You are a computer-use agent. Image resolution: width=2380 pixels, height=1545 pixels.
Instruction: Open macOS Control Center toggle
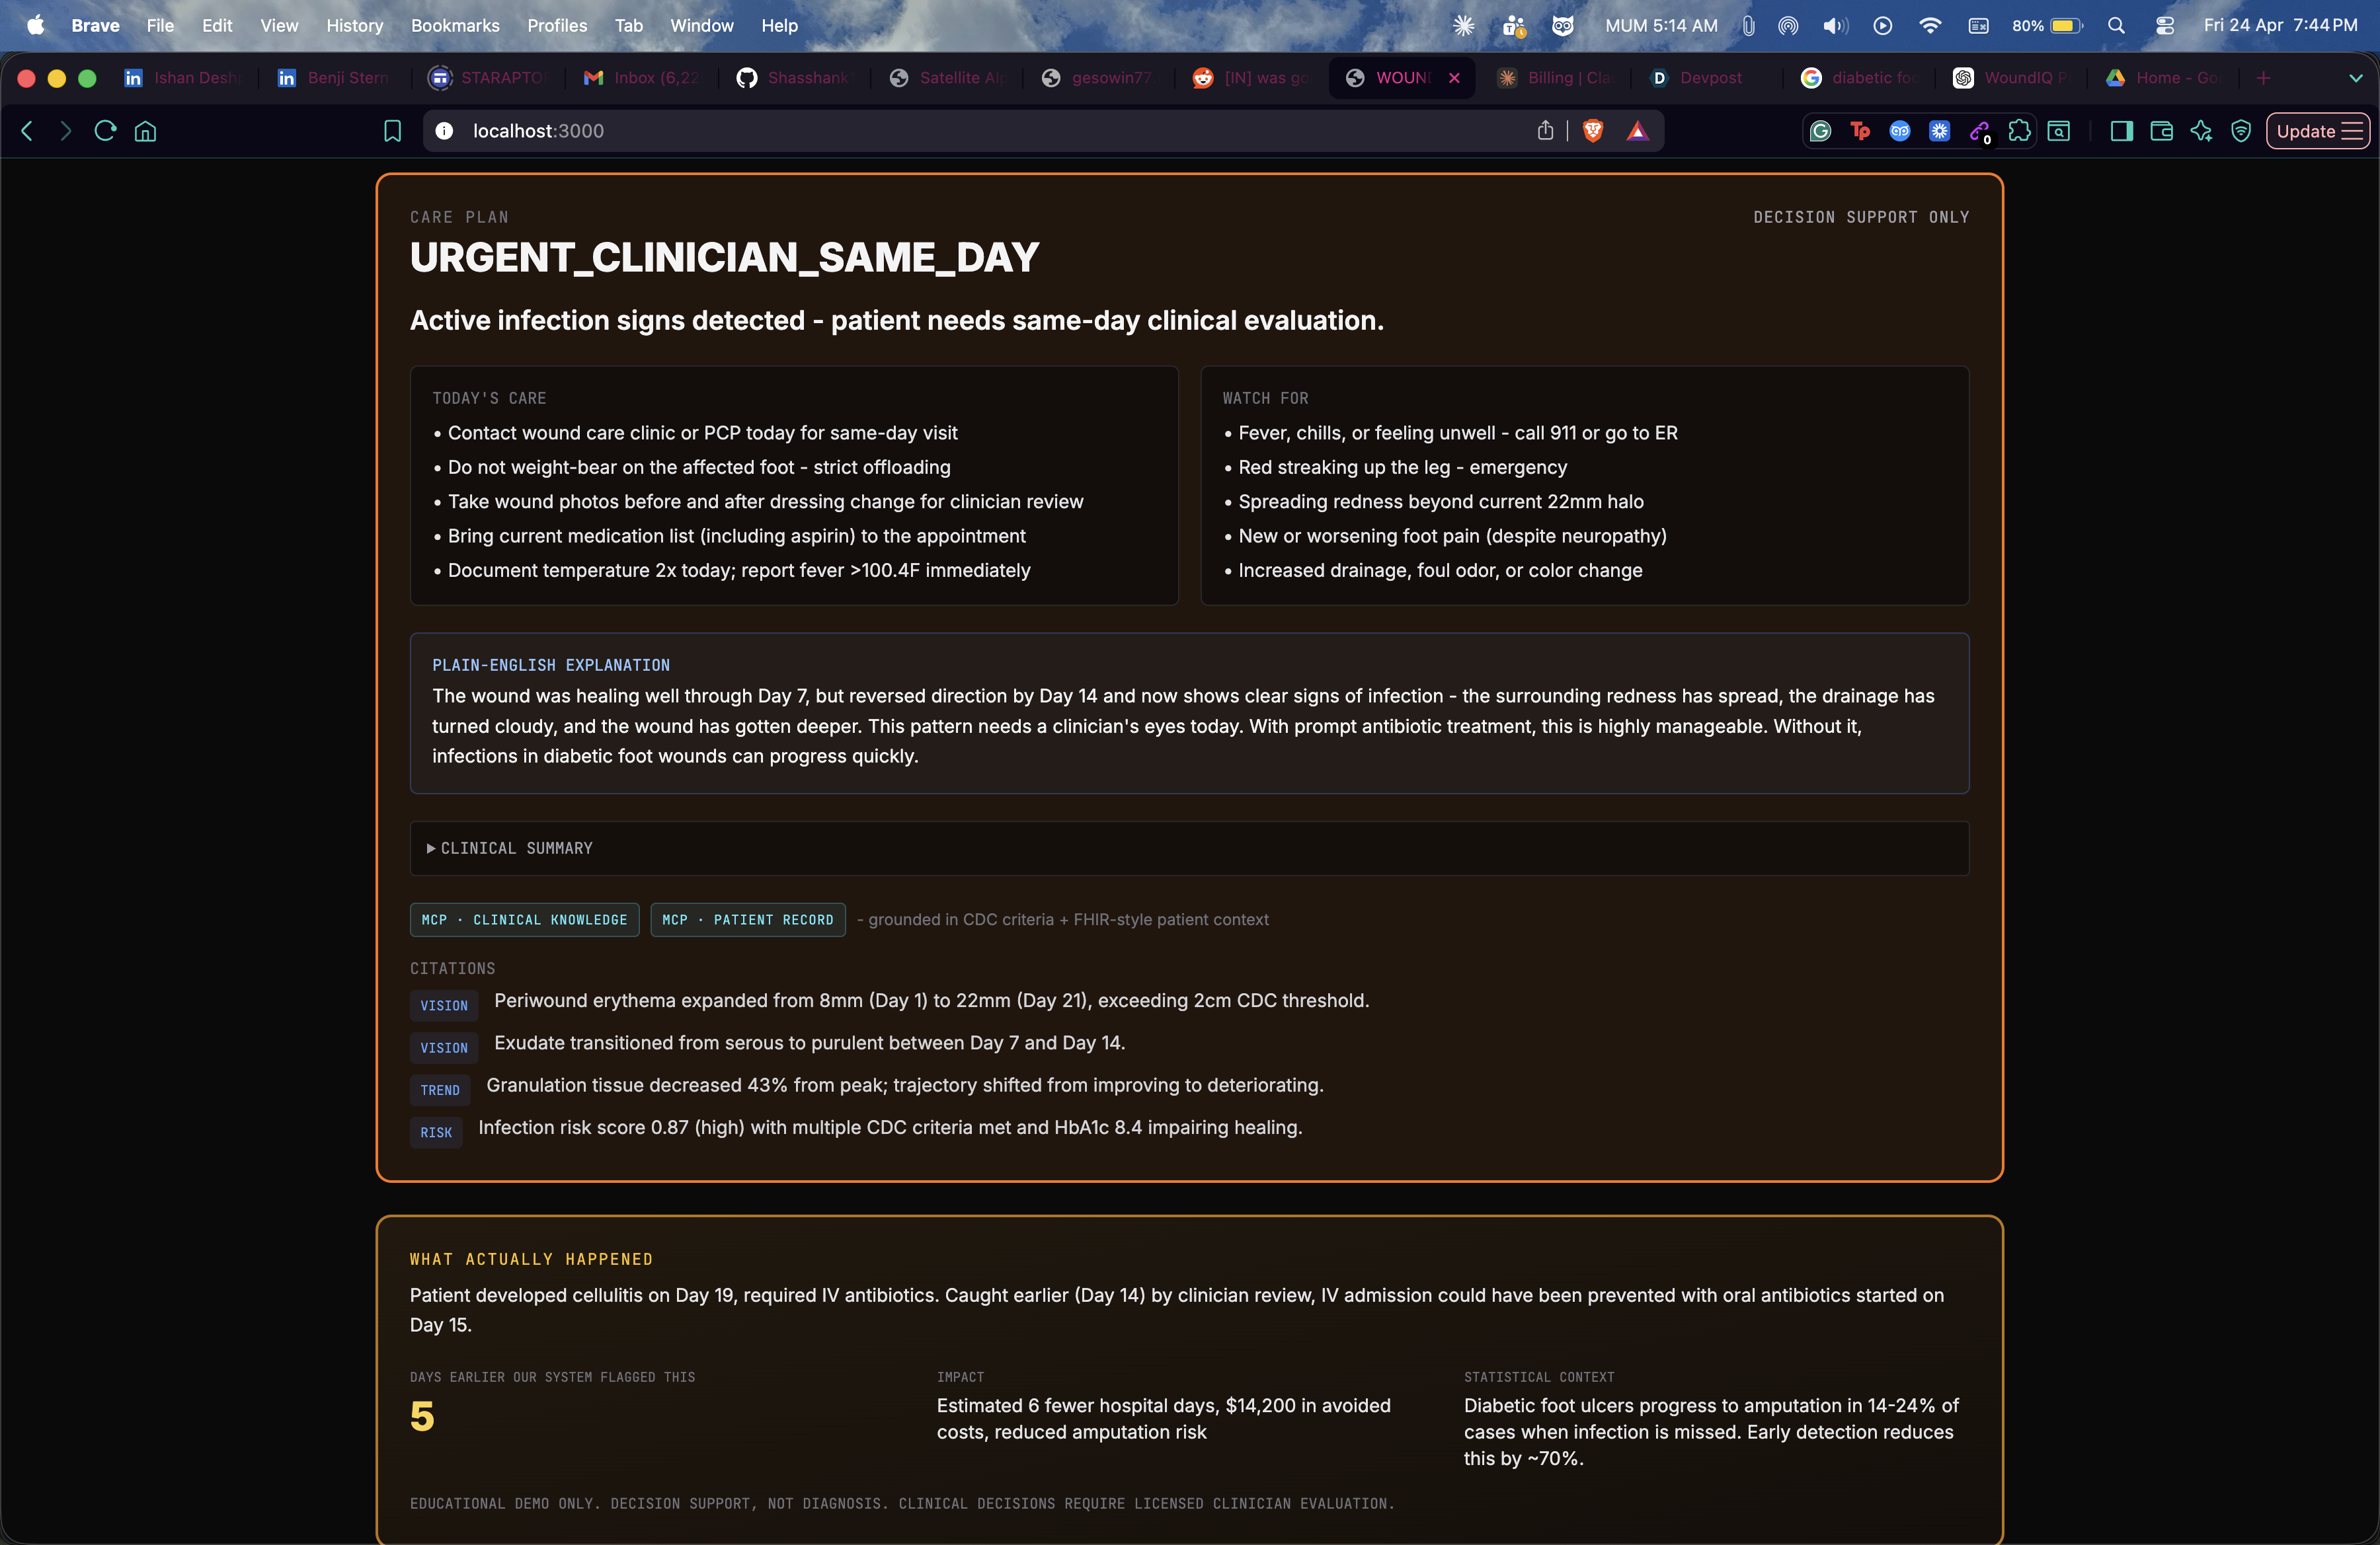[x=2165, y=26]
